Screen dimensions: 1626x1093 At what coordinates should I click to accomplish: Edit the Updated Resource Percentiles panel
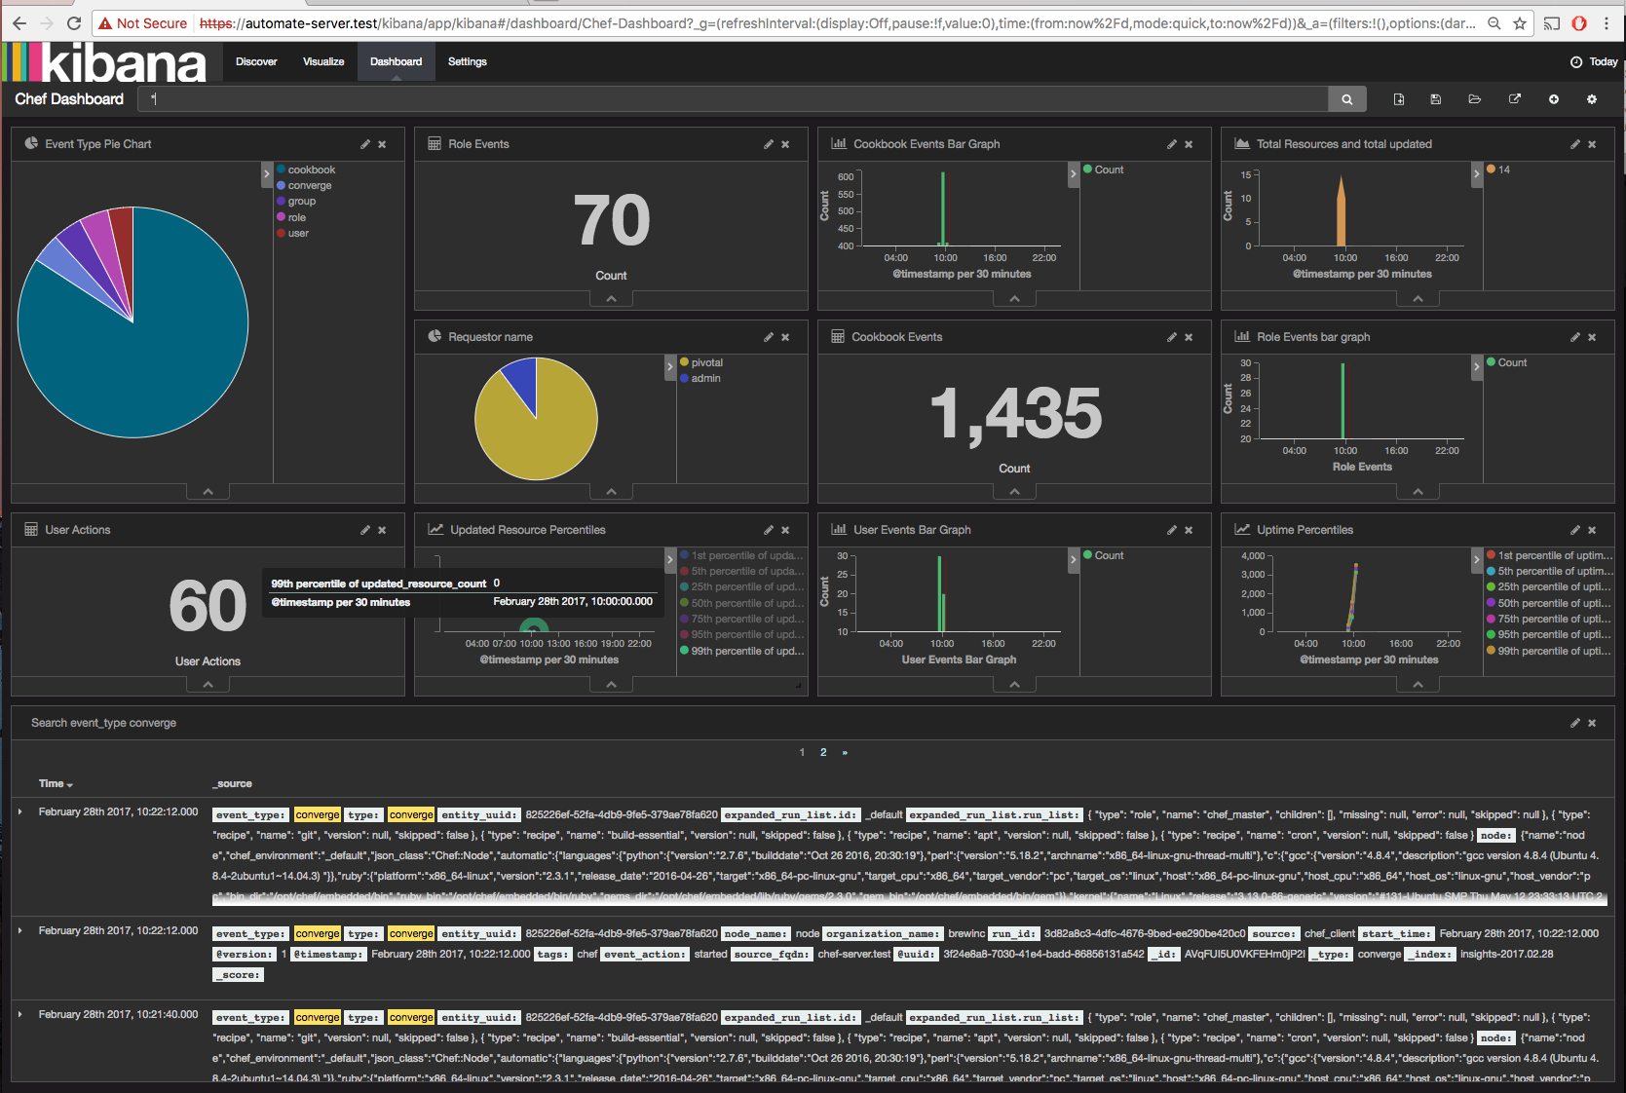coord(769,530)
